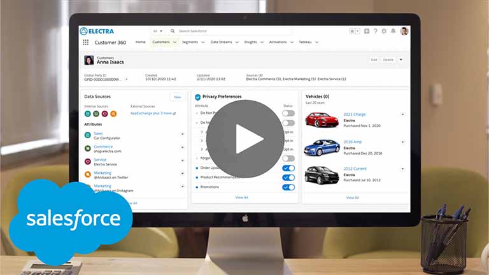Image resolution: width=489 pixels, height=275 pixels.
Task: Toggle the second Do Not privacy switch
Action: [288, 123]
